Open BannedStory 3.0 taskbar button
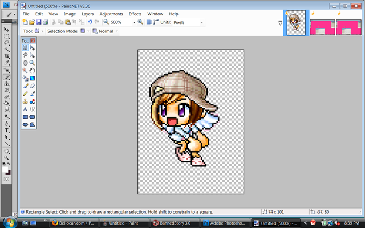365x228 pixels. (x=175, y=223)
